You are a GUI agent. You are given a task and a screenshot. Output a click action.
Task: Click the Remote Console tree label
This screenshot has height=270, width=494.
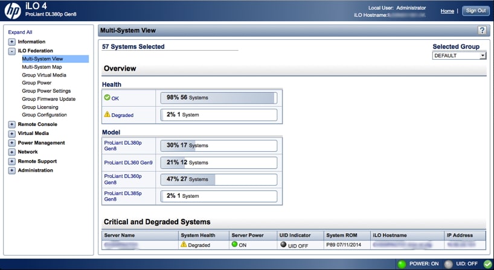(37, 125)
